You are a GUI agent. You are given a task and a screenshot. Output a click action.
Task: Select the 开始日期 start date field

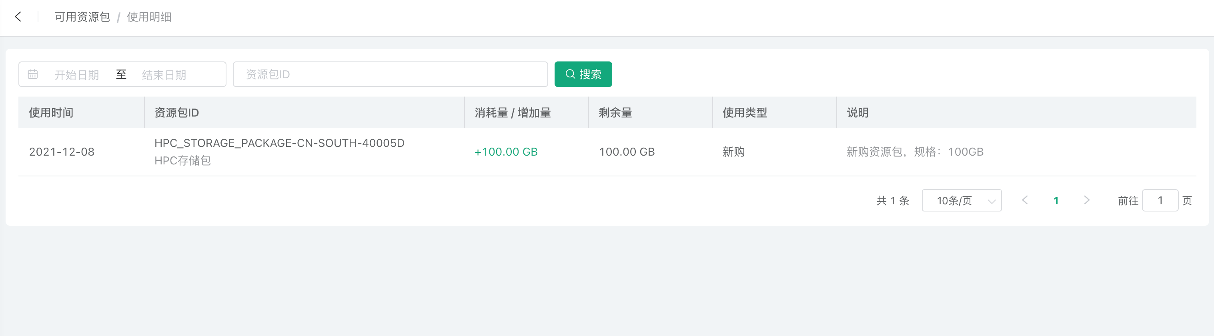[x=77, y=75]
